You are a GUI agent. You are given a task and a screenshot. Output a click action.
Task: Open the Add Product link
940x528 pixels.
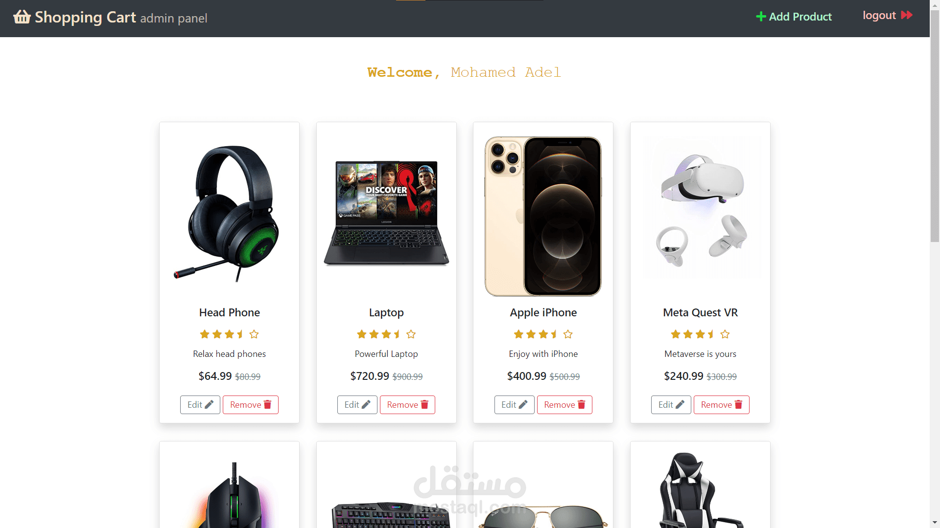(x=794, y=17)
